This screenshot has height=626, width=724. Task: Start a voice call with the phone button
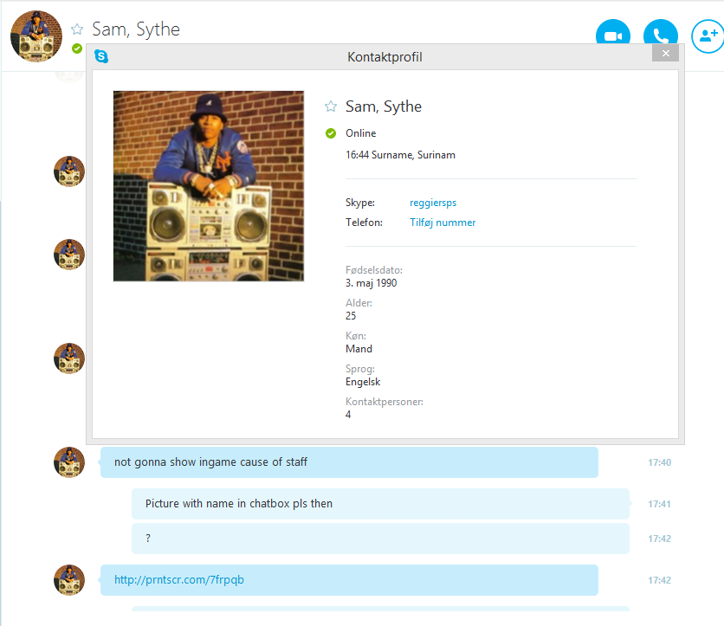coord(660,32)
